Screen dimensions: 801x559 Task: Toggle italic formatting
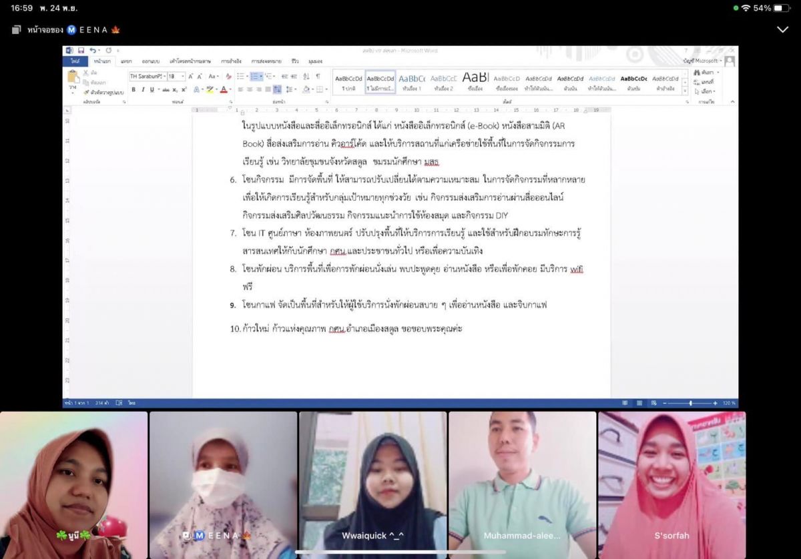[x=143, y=89]
